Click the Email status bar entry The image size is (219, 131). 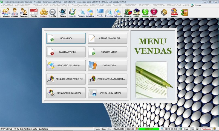tap(186, 129)
